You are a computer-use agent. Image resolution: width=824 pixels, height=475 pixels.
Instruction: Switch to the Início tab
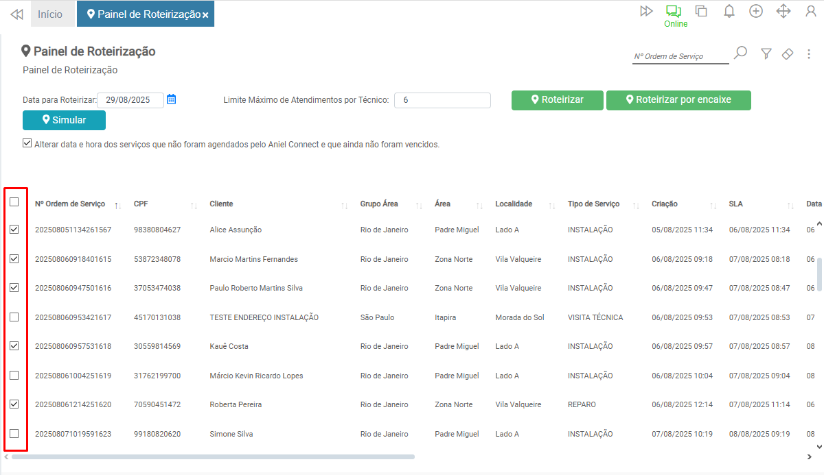pyautogui.click(x=50, y=14)
